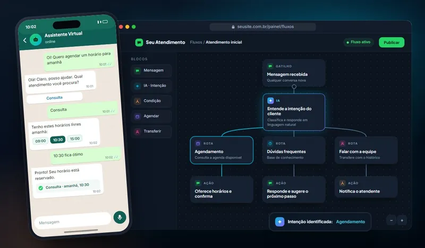
Task: Select the Condição block in the sidebar
Action: click(x=151, y=101)
